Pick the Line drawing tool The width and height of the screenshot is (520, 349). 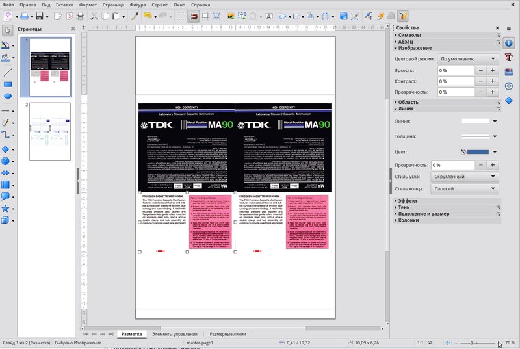(x=8, y=71)
